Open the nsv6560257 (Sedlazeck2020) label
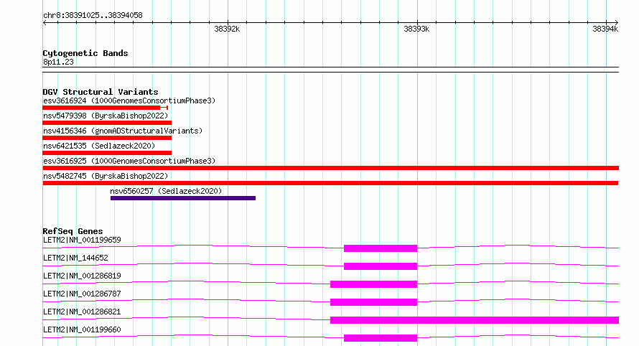 [x=166, y=191]
